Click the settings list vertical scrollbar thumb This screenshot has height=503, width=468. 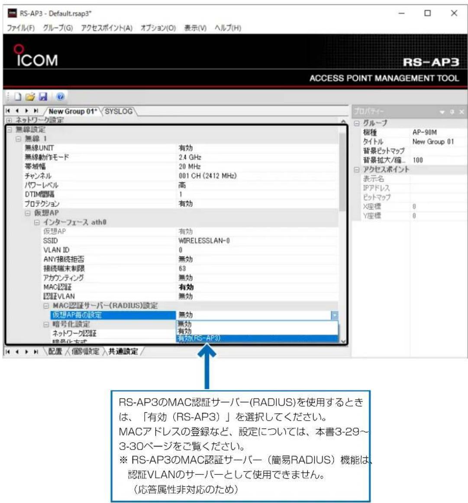(x=343, y=172)
